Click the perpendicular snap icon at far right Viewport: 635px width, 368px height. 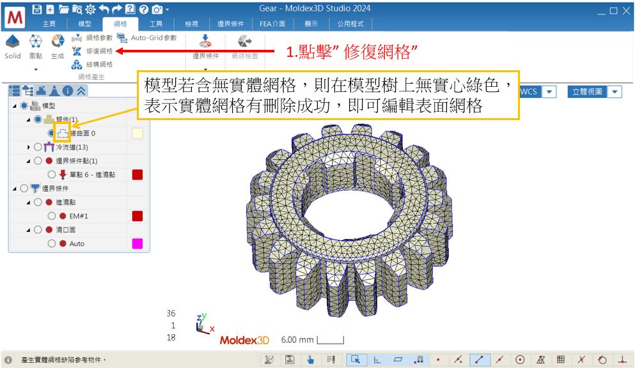coord(622,359)
